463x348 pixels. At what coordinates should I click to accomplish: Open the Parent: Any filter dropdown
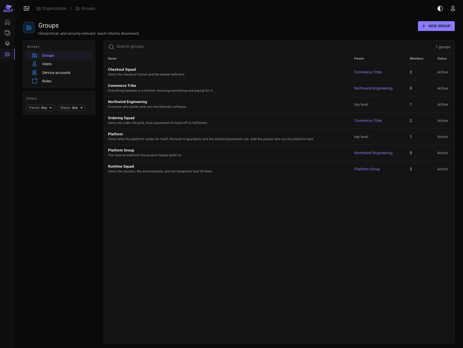coord(41,108)
